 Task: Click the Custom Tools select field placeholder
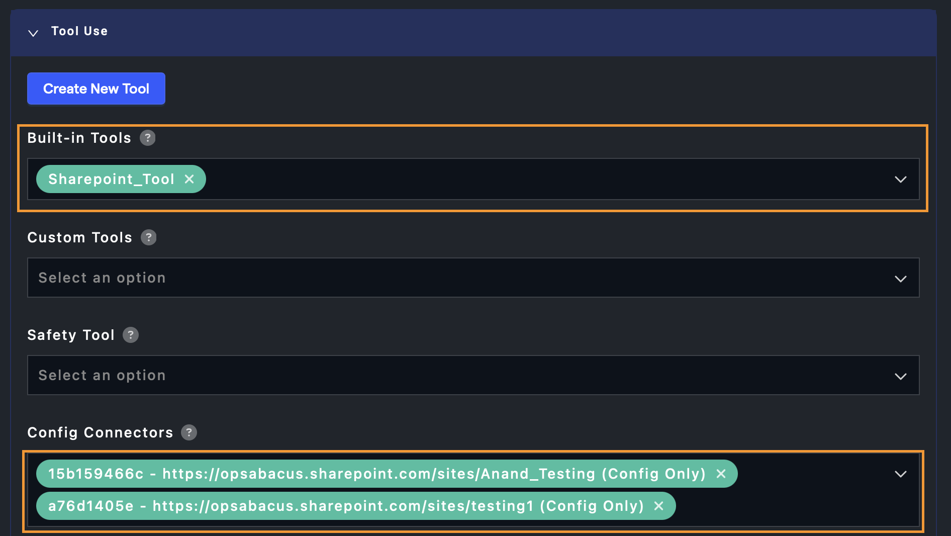tap(102, 278)
